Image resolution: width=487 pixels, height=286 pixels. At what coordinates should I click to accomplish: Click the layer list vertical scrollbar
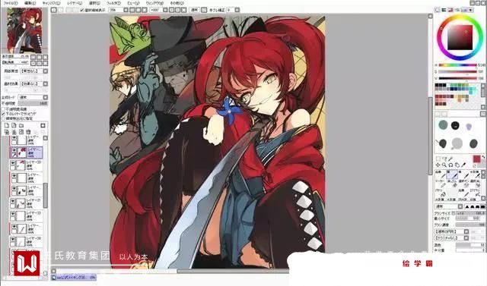pyautogui.click(x=46, y=195)
